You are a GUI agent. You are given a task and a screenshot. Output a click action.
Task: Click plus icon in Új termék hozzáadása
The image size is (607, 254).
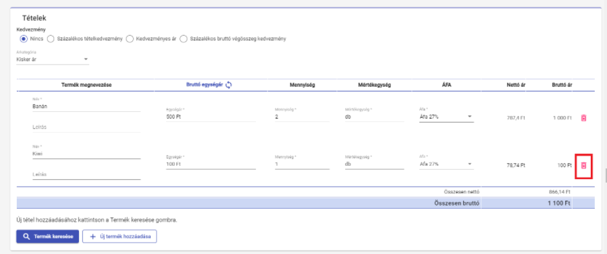[93, 236]
